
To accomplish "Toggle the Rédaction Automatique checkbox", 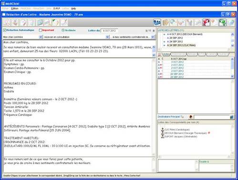I will (x=5, y=30).
